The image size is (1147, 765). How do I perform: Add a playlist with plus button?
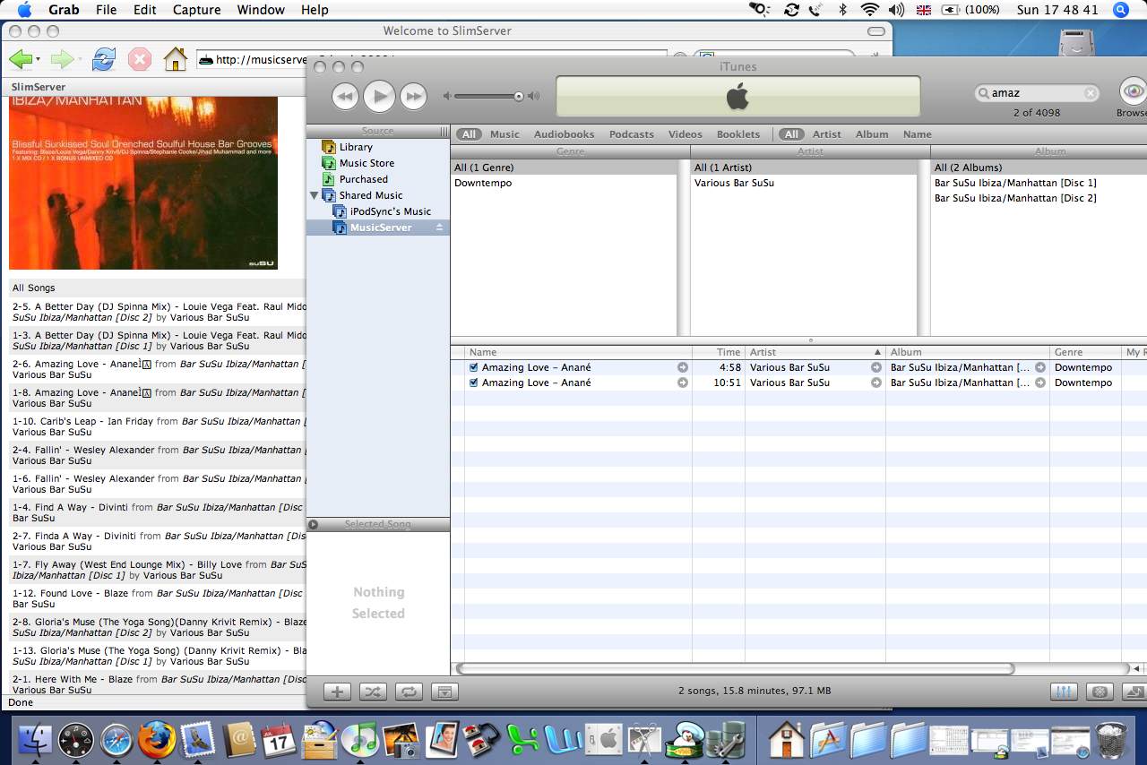tap(337, 692)
